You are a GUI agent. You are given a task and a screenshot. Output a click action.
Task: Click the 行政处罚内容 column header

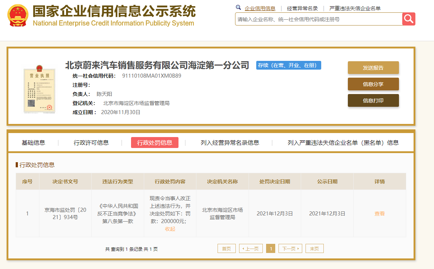[x=170, y=182]
